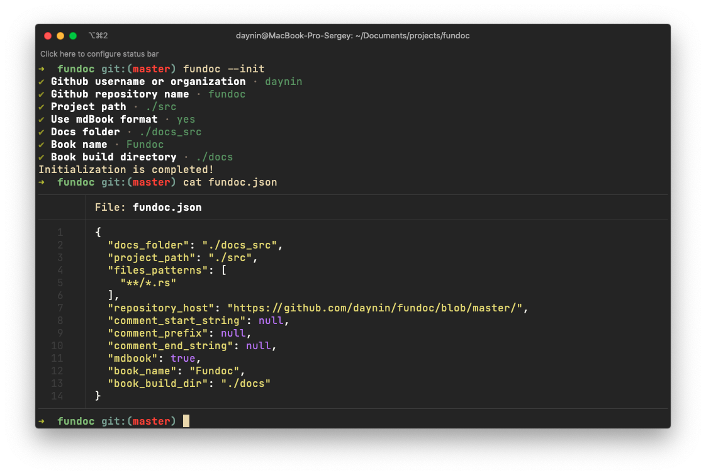706x475 pixels.
Task: Click the "**/*.rs" pattern string
Action: 148,283
